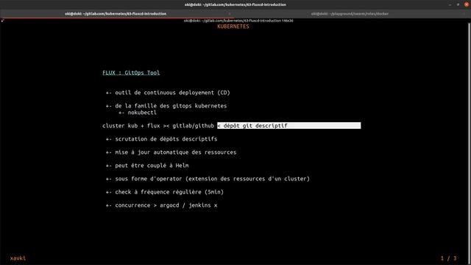Click the highlighted 'dépôt git descriptif' text
The height and width of the screenshot is (265, 471).
[x=255, y=126]
